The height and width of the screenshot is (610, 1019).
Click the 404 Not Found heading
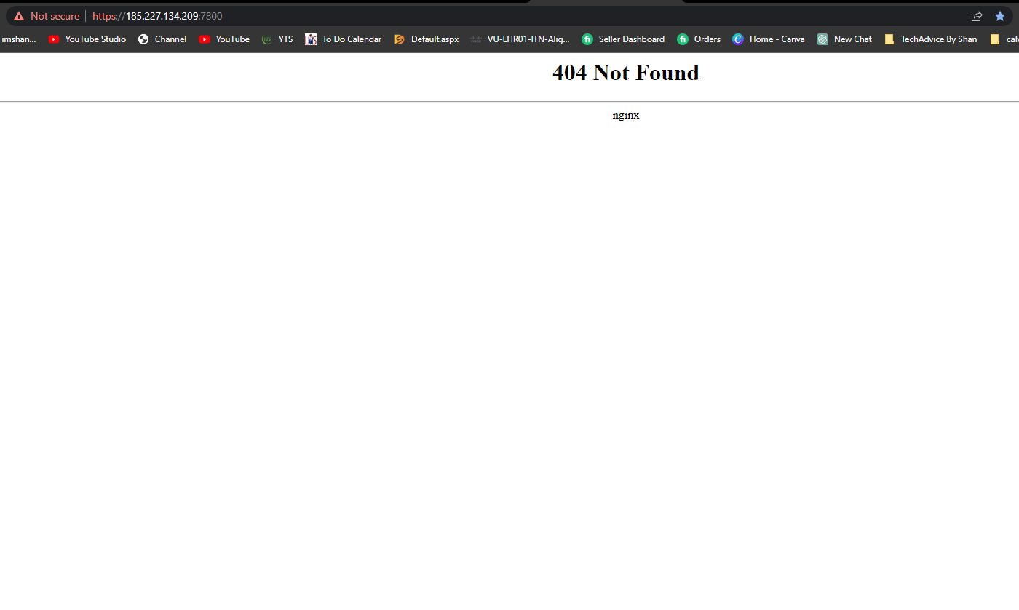pos(626,73)
